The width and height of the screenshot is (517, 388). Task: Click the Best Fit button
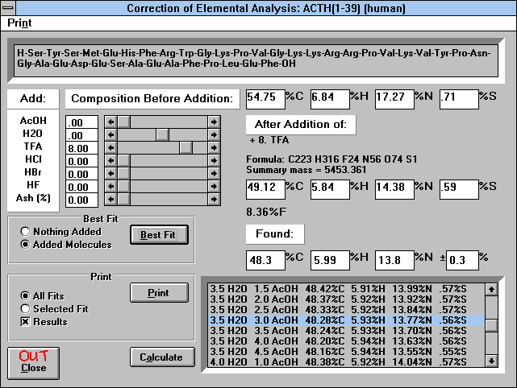tap(159, 234)
